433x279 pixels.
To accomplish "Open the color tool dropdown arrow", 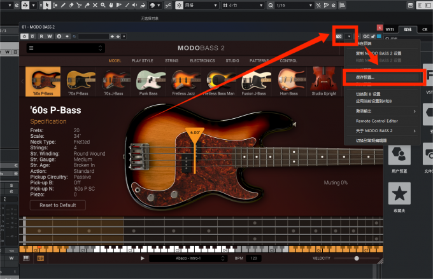I will [x=159, y=5].
